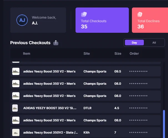The image size is (168, 138).
Task: Click the Total Checkouts checkmark icon
Action: (84, 14)
